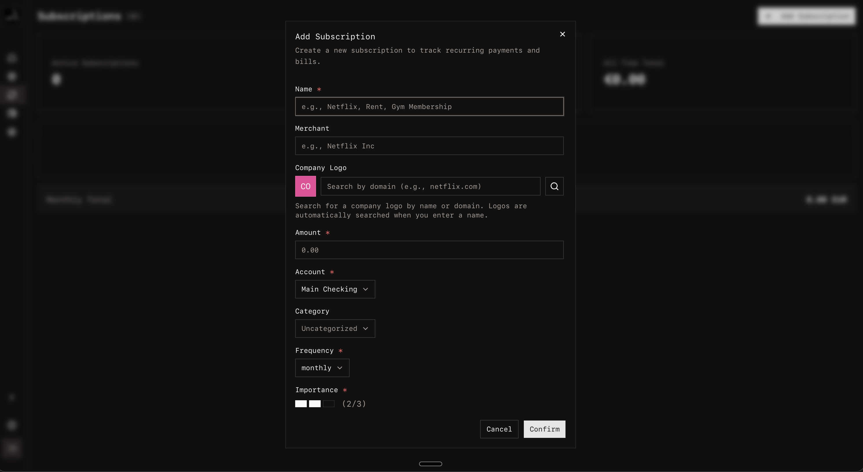Click the logo domain search box
Image resolution: width=863 pixels, height=472 pixels.
coord(430,186)
